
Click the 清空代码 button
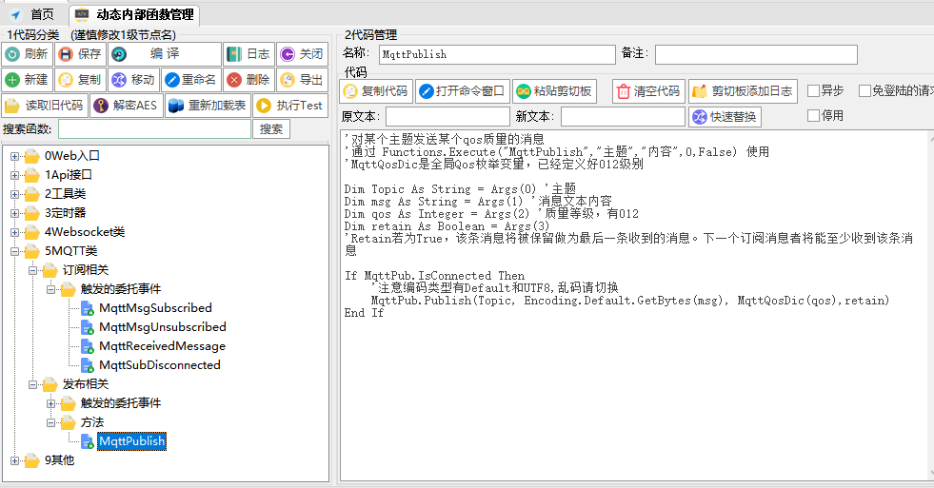coord(648,91)
